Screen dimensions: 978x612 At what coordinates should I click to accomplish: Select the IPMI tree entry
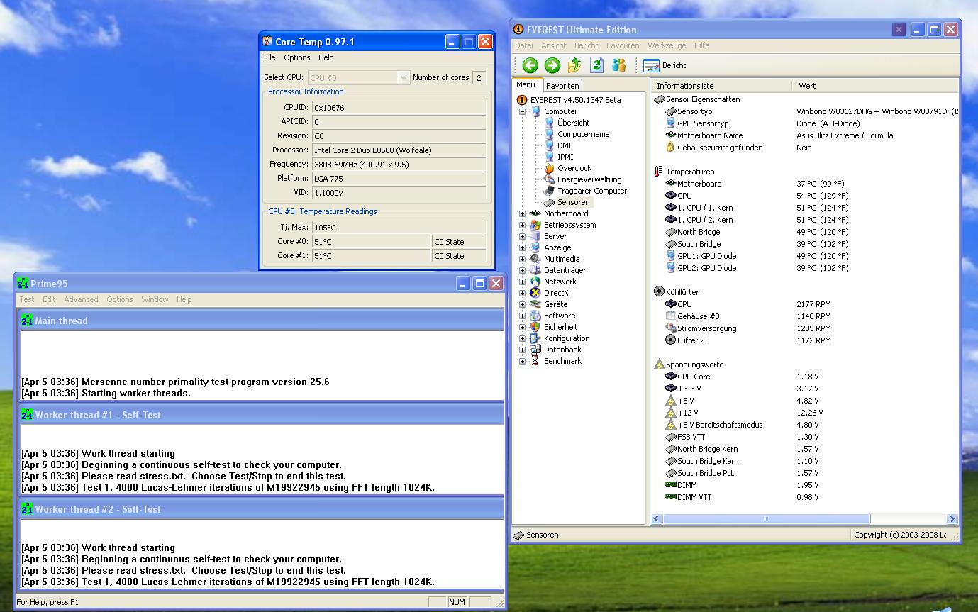565,157
